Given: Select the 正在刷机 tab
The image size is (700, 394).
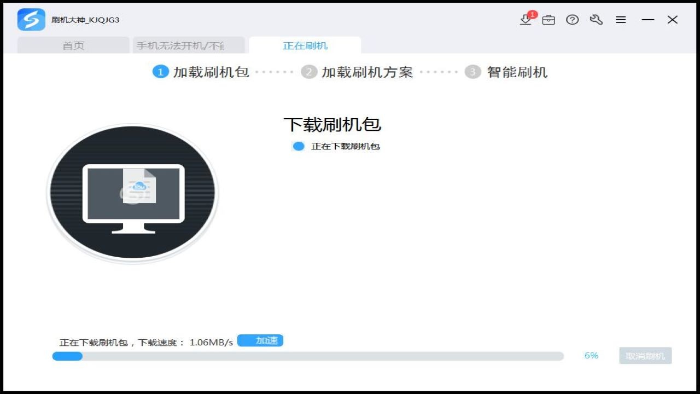Looking at the screenshot, I should click(x=304, y=45).
